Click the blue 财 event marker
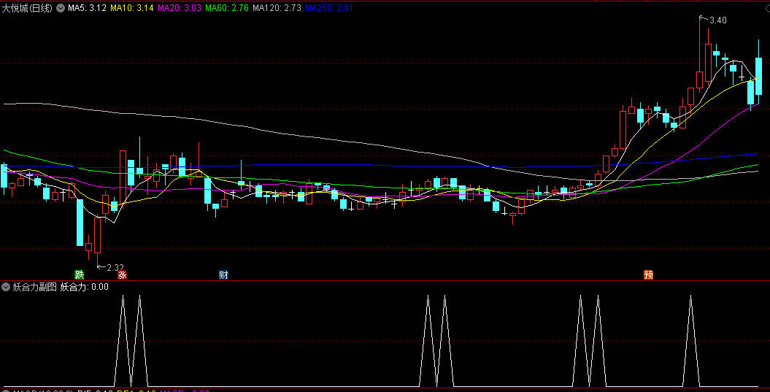This screenshot has height=392, width=770. pos(223,274)
